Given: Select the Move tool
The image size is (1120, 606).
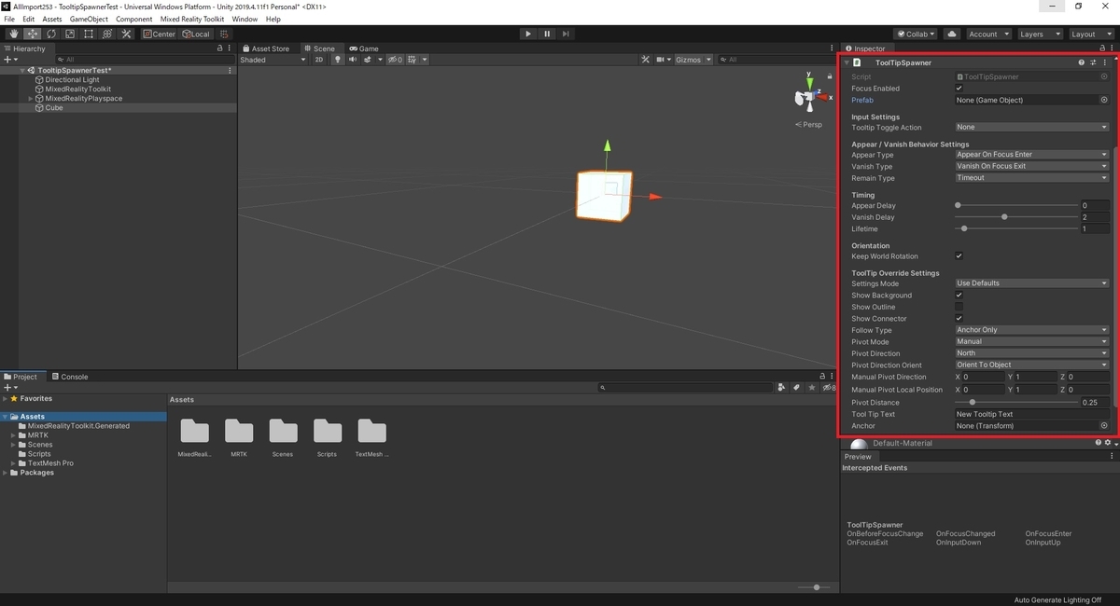Looking at the screenshot, I should click(x=33, y=34).
